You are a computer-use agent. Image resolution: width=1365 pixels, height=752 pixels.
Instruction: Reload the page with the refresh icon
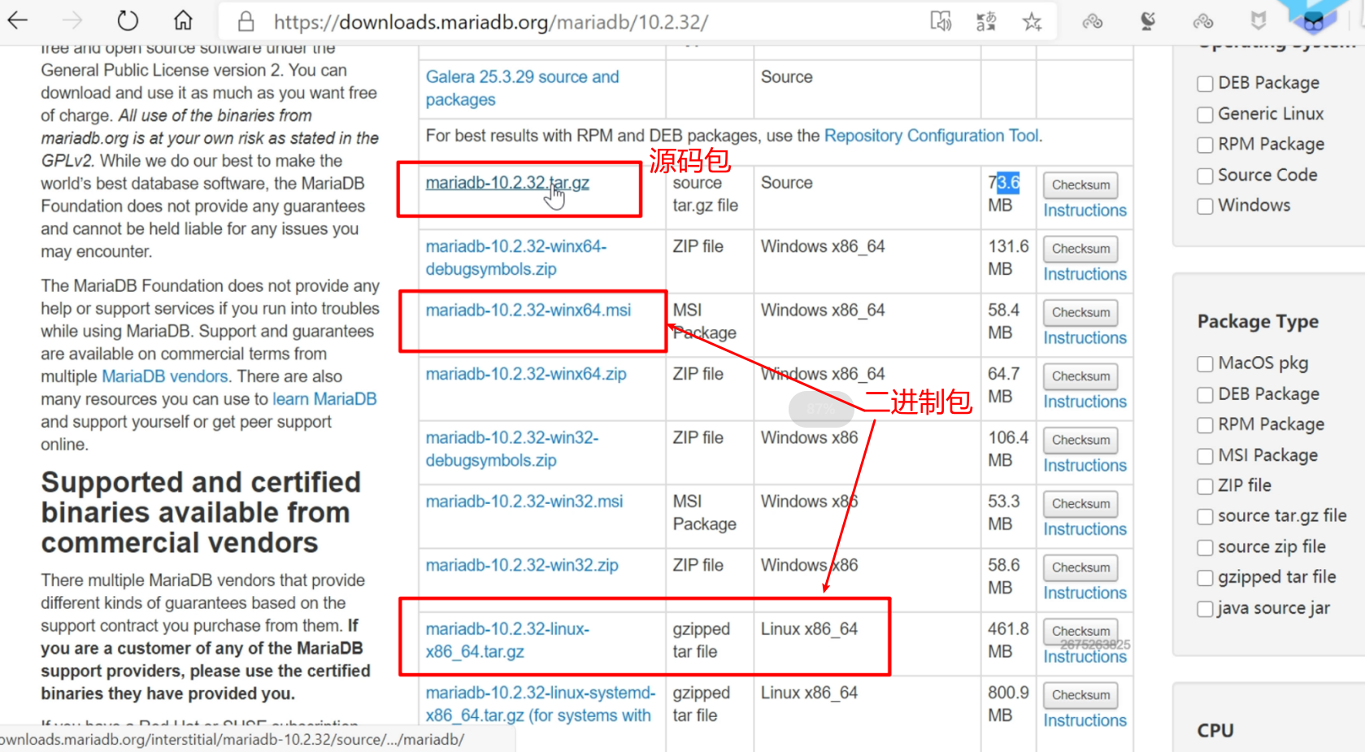(x=128, y=20)
